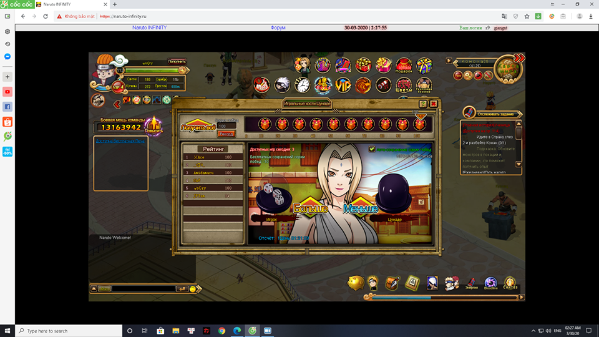Expand top-right menu with red double arrows
Image resolution: width=599 pixels, height=337 pixels.
coord(519,58)
